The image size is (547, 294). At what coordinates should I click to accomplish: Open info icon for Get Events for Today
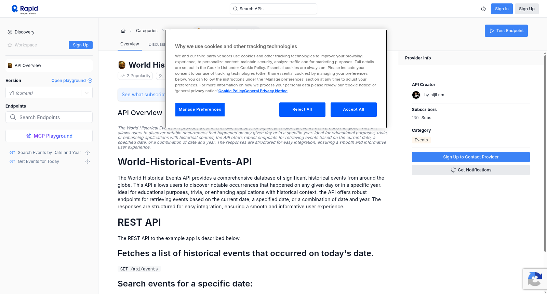(x=88, y=162)
